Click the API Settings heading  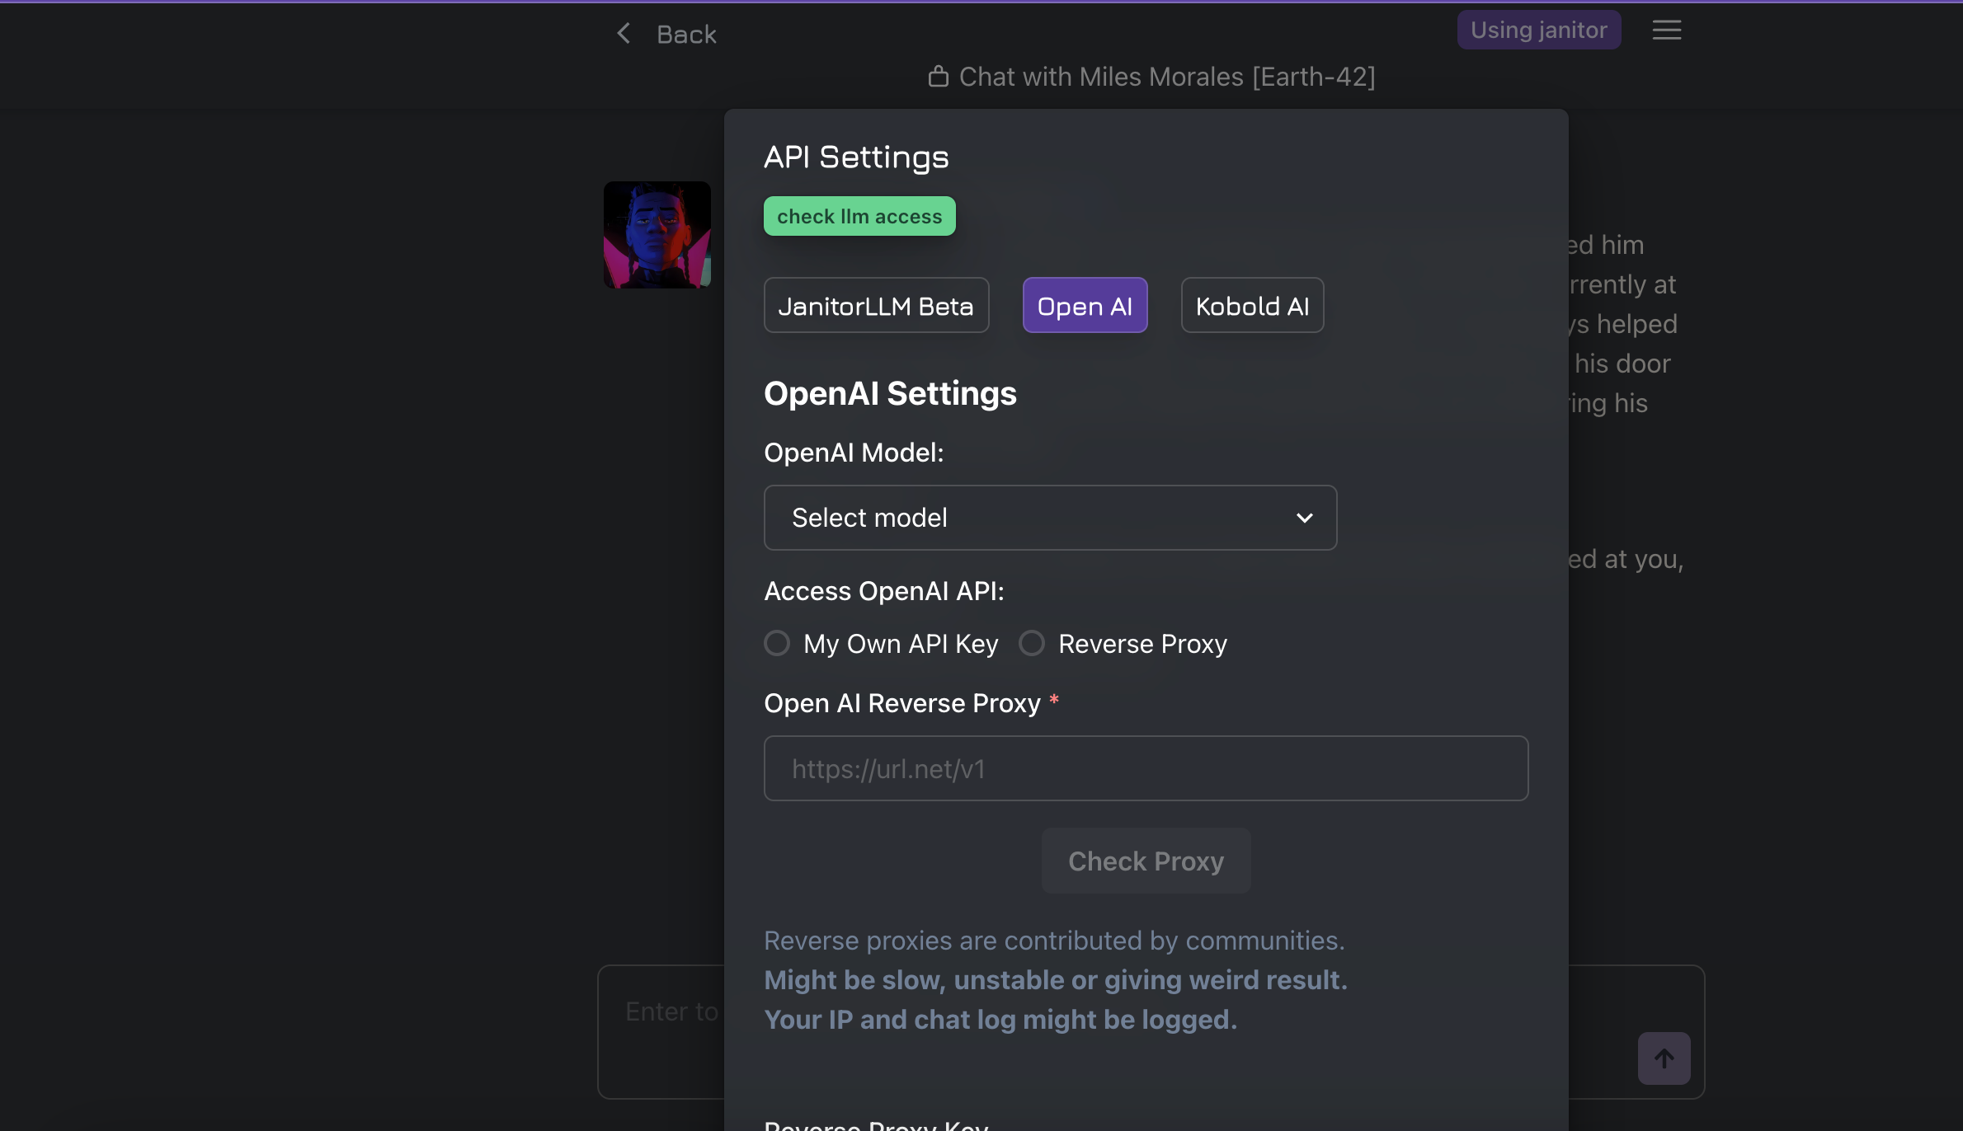tap(856, 157)
